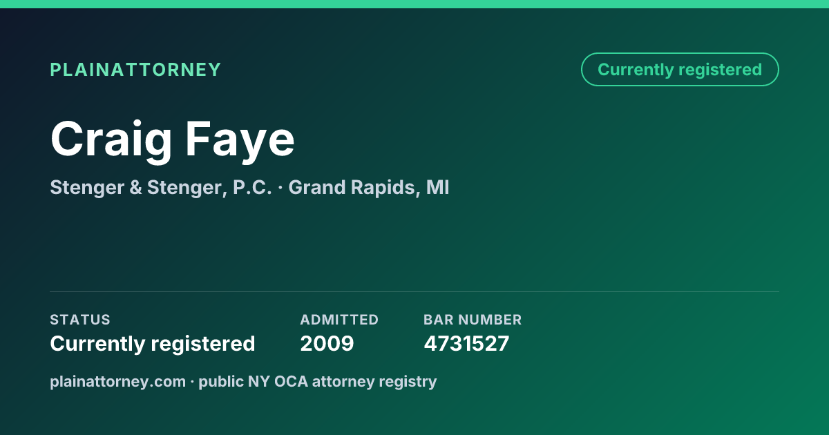Click the ampersand in the firm name
Screen dimensions: 829x435
click(135, 187)
